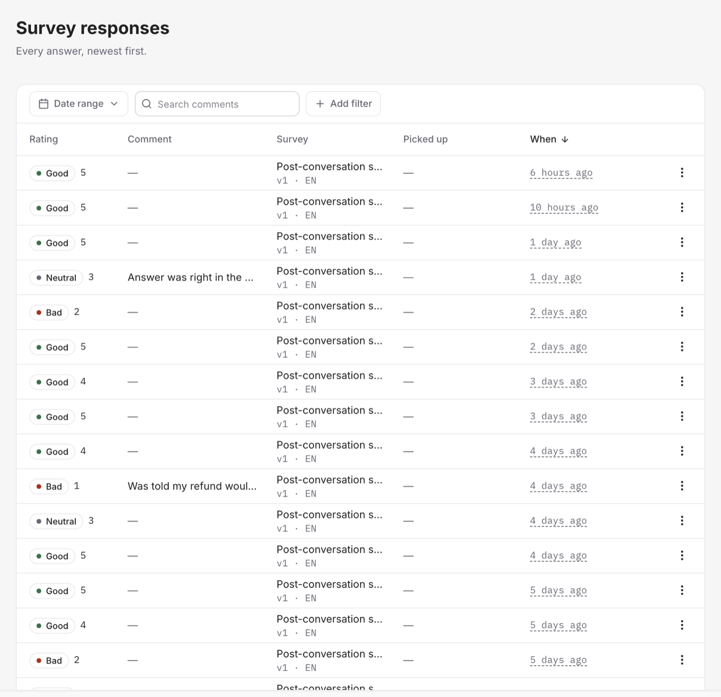
Task: Open comment 'Answer was right in the ...'
Action: pyautogui.click(x=191, y=277)
